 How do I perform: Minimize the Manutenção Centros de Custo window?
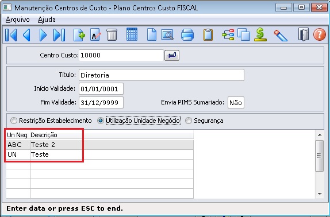[x=283, y=8]
